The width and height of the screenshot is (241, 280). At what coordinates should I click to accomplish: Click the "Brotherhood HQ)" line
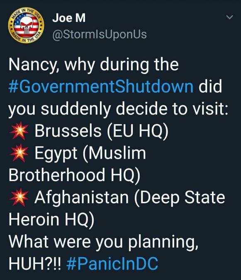(74, 175)
